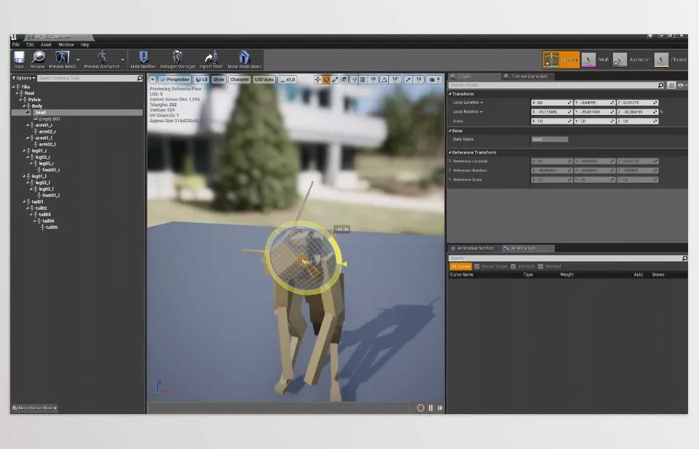Viewport: 699px width, 449px height.
Task: Toggle the Morph Target curve filter checkbox
Action: click(477, 266)
